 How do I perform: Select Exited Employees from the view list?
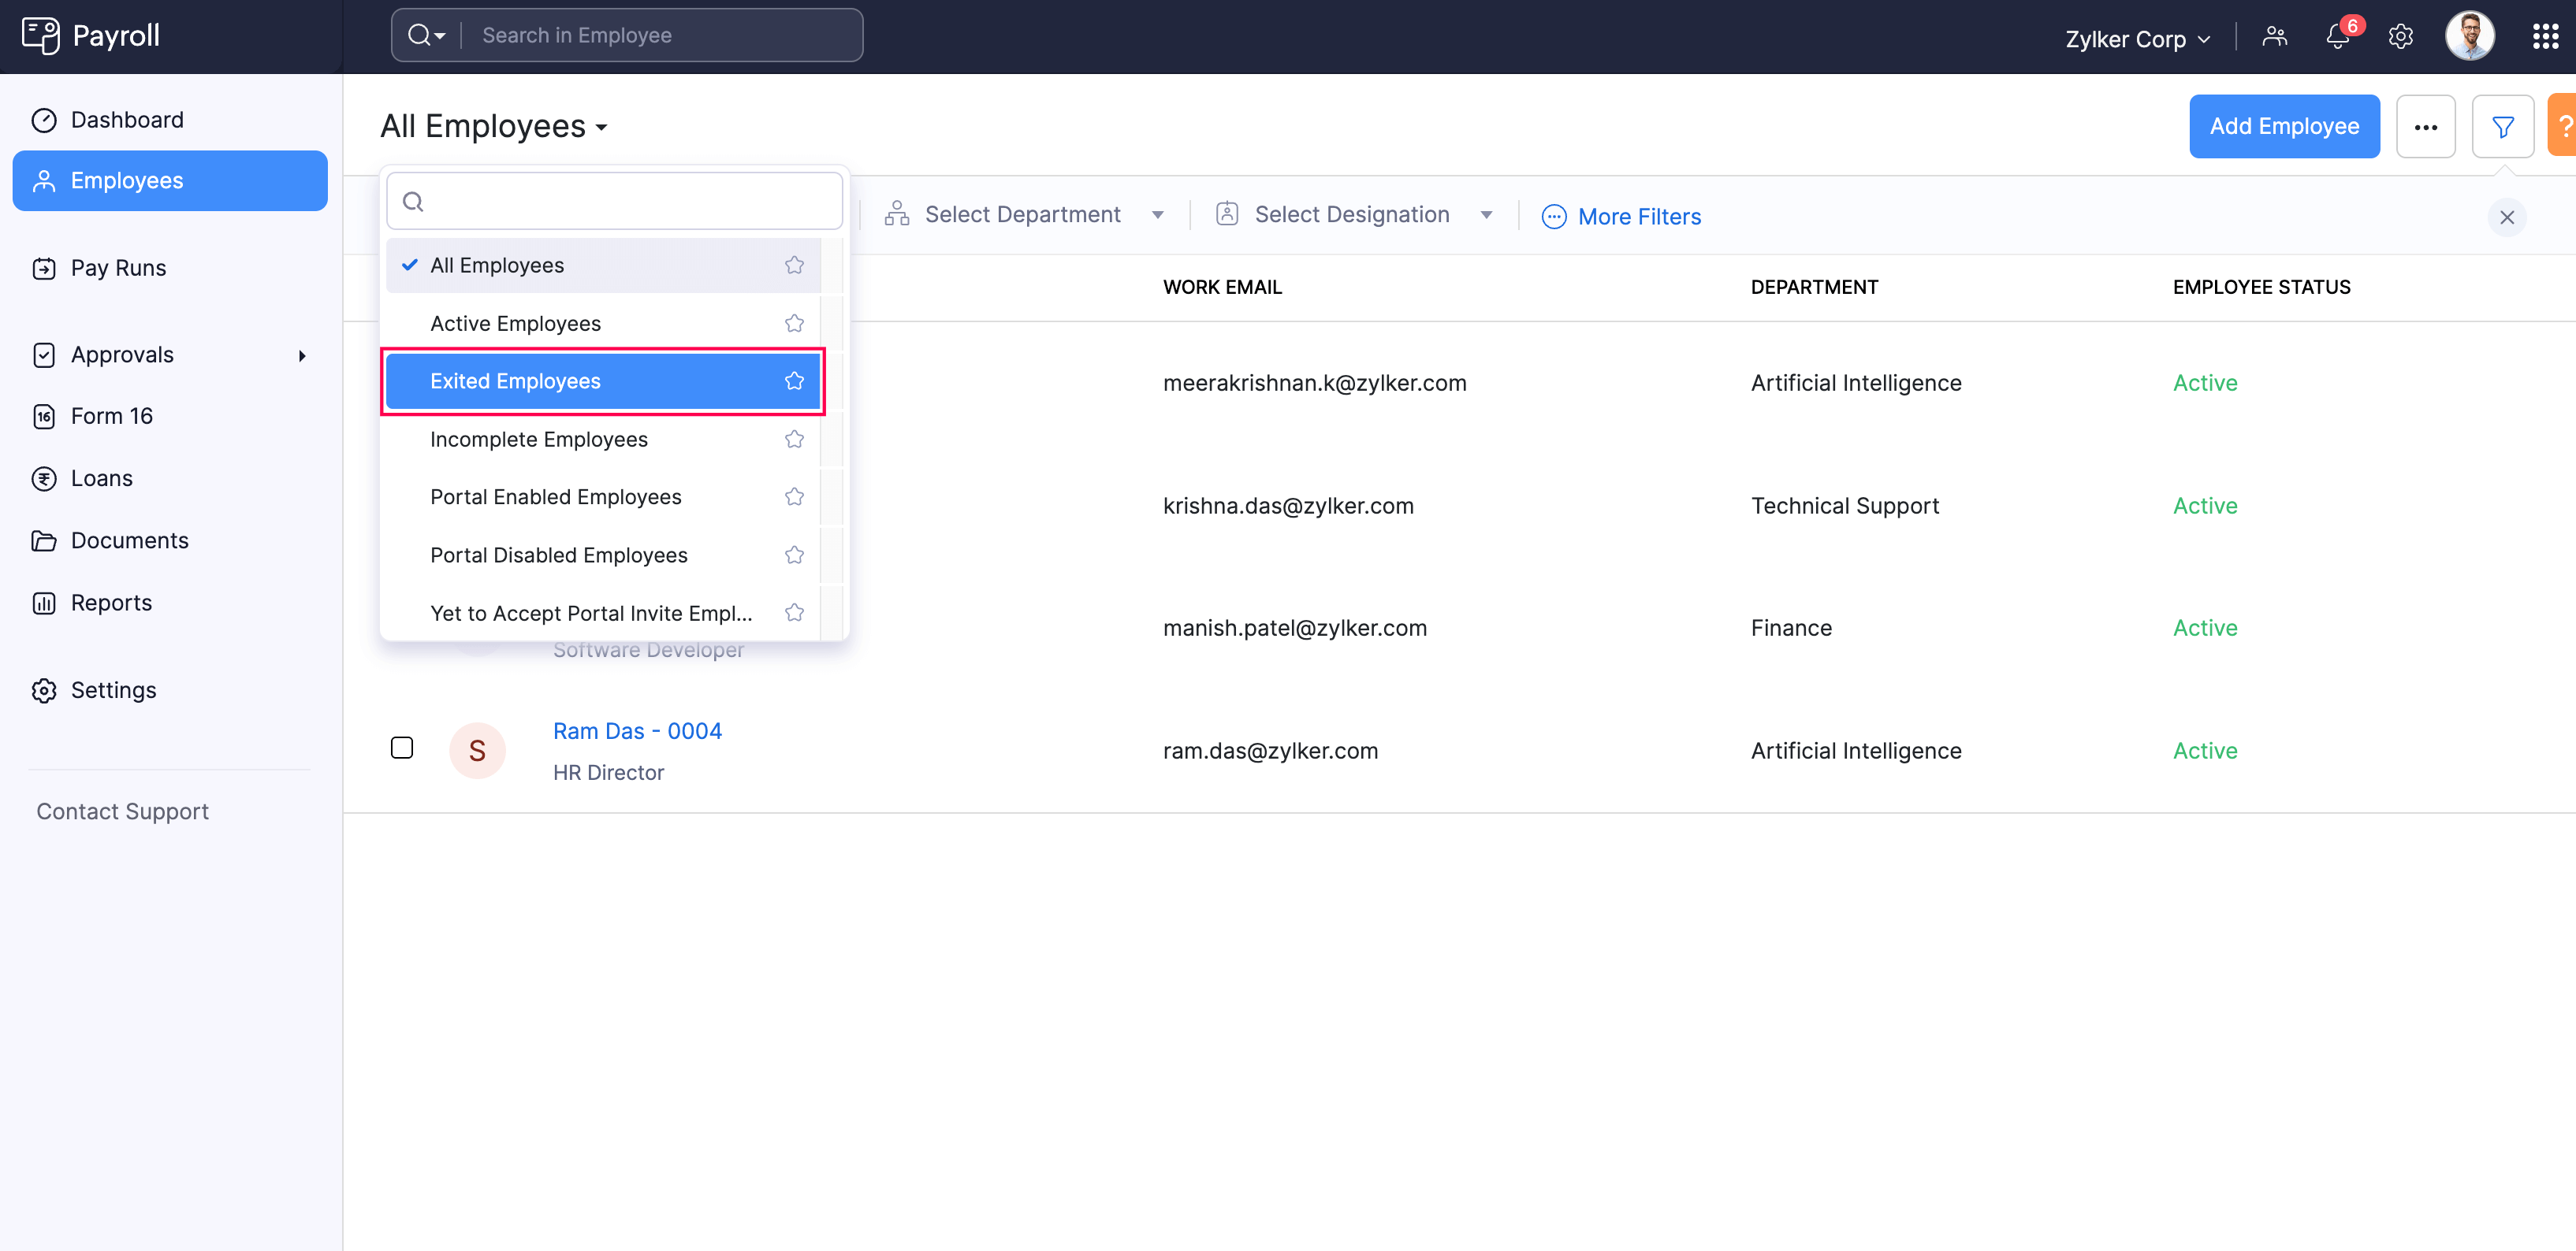[515, 380]
